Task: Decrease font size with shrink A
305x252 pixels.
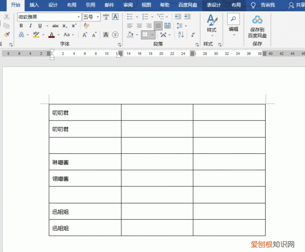Action: (x=94, y=35)
